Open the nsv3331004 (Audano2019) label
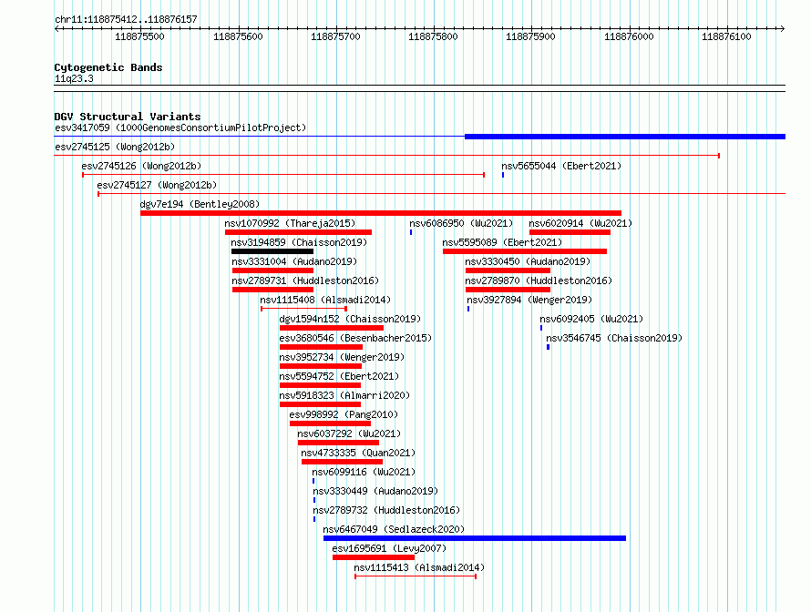This screenshot has width=811, height=612. coord(294,261)
